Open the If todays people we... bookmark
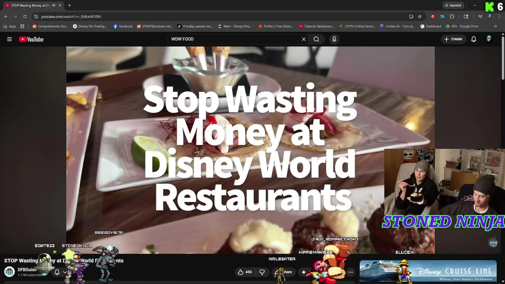505x284 pixels. [x=195, y=26]
